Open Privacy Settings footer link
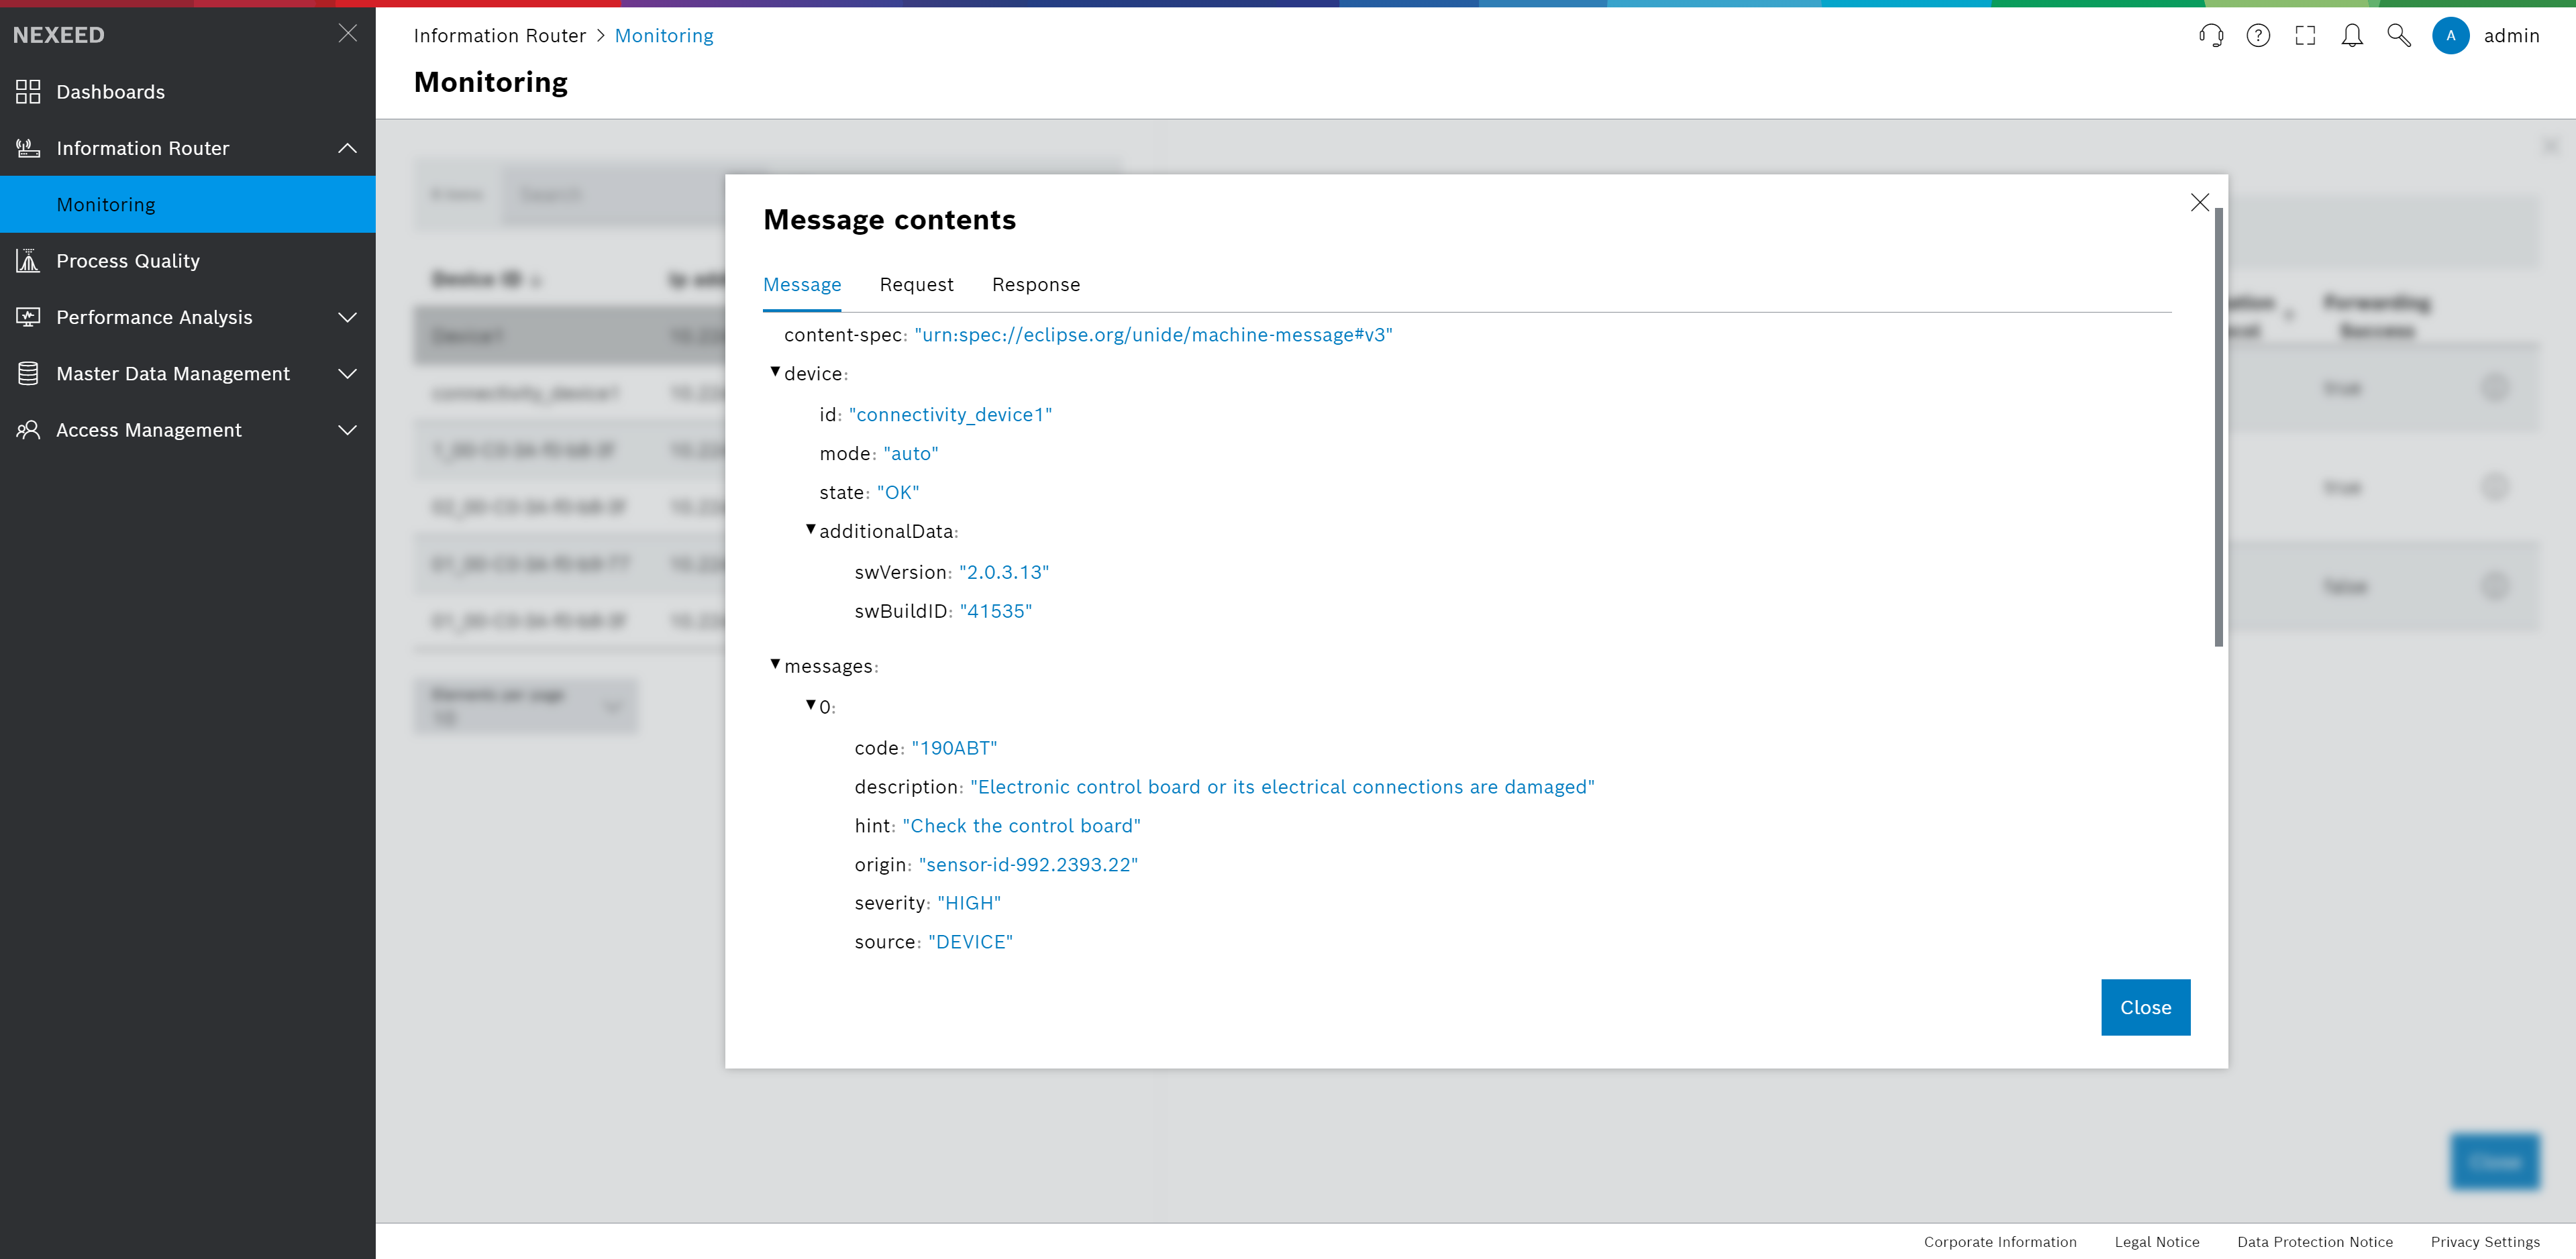The width and height of the screenshot is (2576, 1259). tap(2485, 1242)
